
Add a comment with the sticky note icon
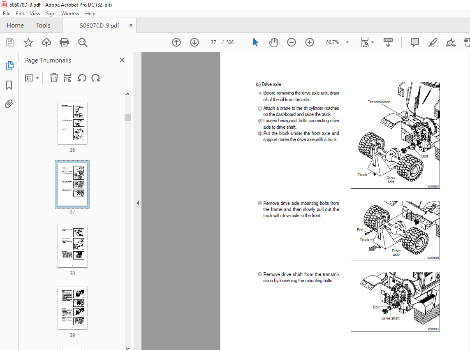click(415, 42)
